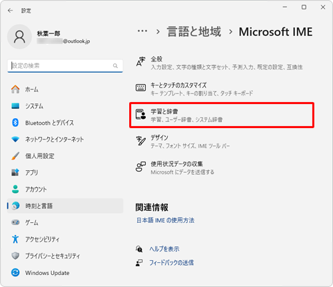Click the search magnifier icon
Image resolution: width=333 pixels, height=287 pixels.
click(115, 65)
